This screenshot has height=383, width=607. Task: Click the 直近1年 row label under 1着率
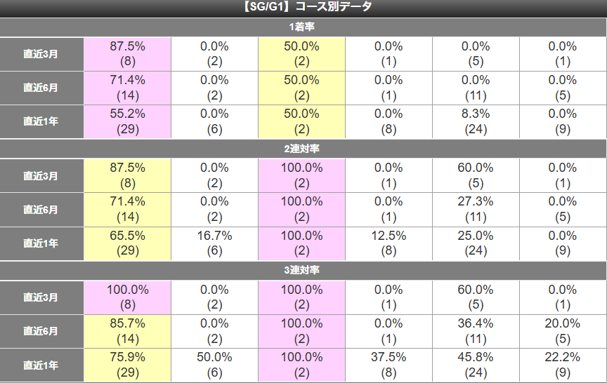[x=41, y=121]
